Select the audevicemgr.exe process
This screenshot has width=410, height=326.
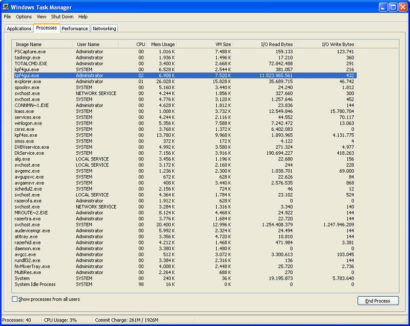coord(185,231)
